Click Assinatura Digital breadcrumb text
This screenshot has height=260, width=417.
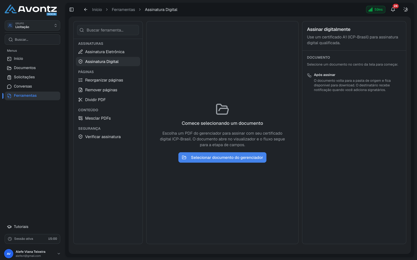[x=161, y=10]
